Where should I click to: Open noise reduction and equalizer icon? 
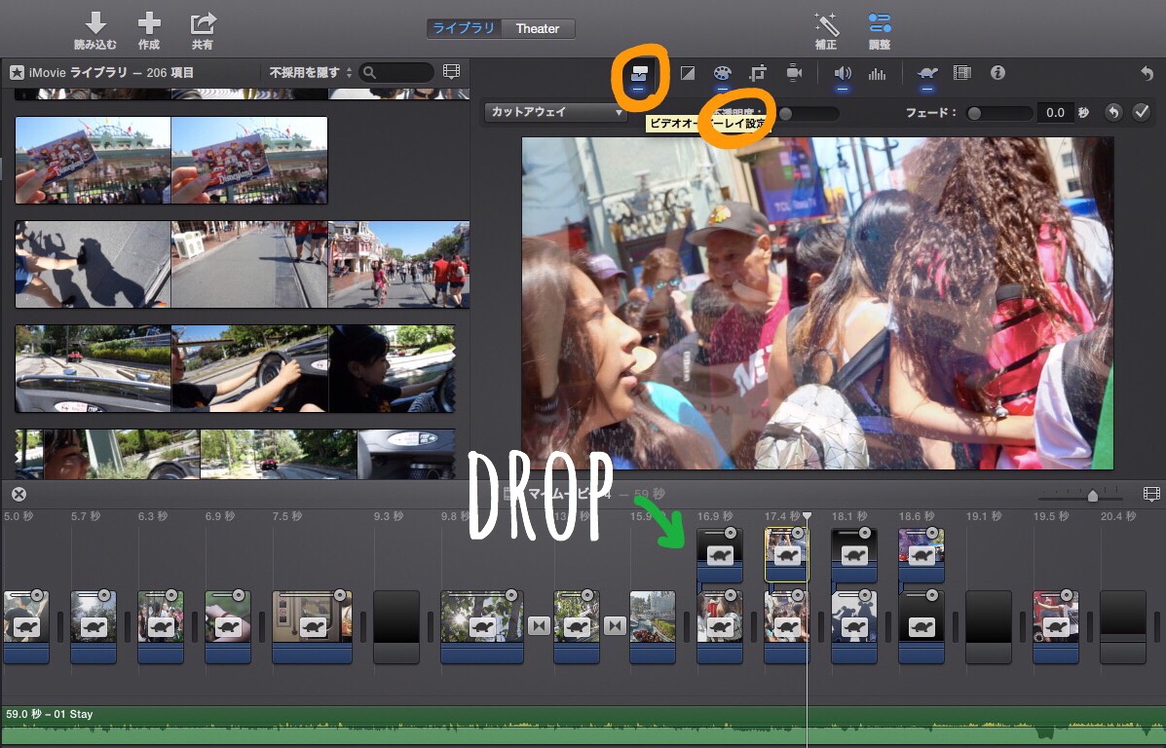coord(877,73)
